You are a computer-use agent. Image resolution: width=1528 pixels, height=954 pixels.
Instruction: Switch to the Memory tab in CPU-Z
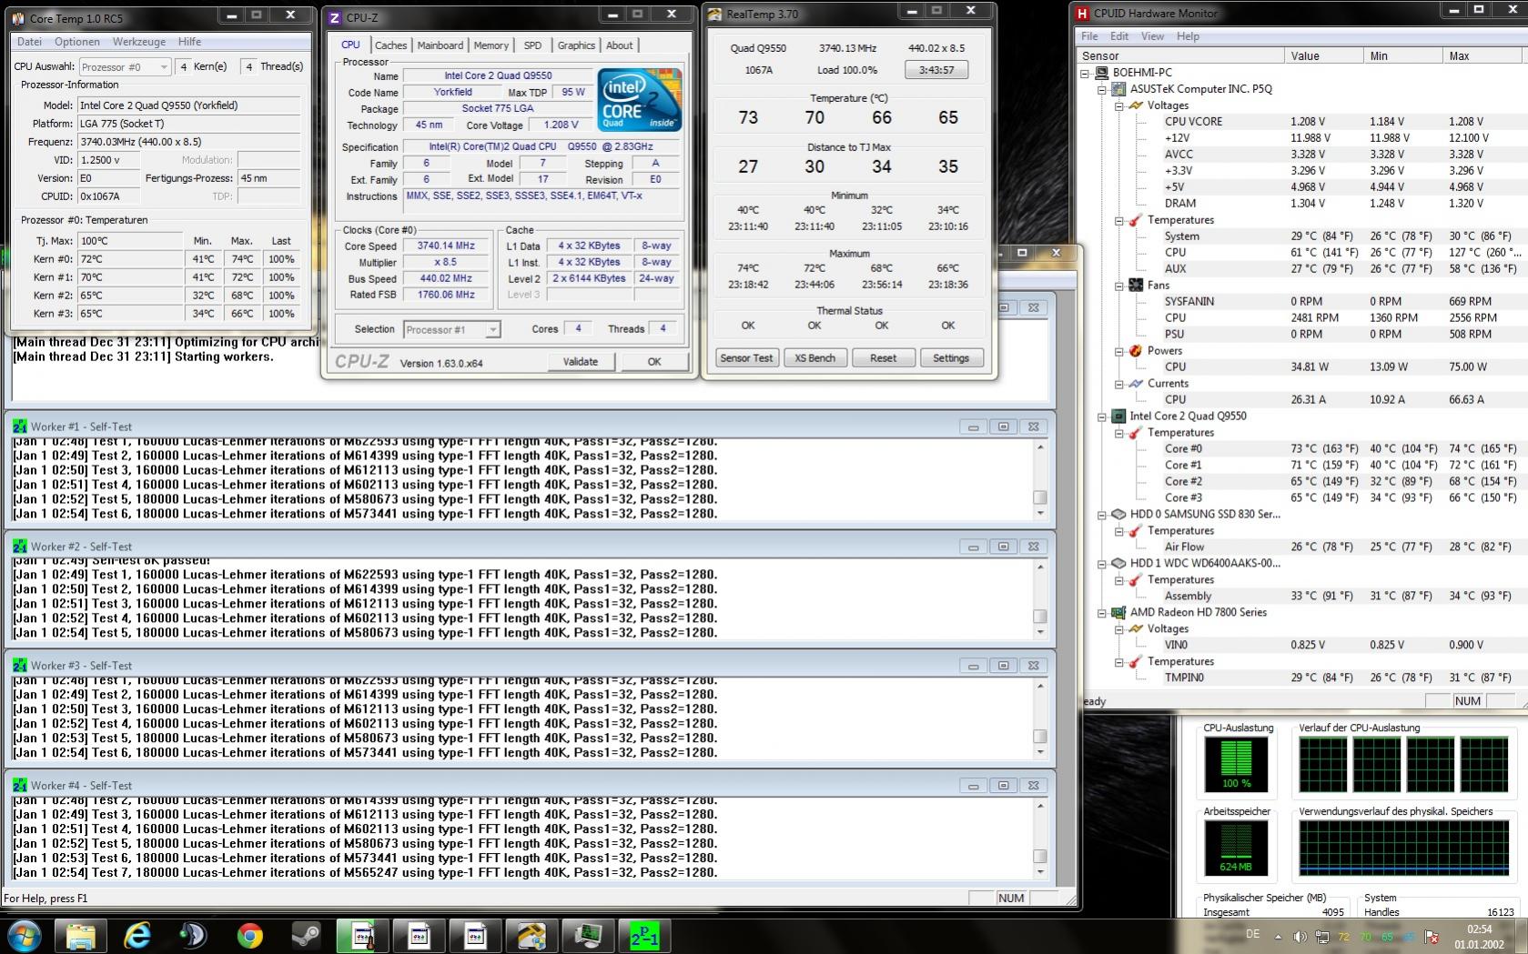click(491, 45)
